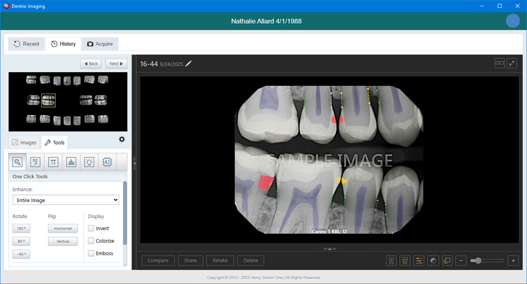
Task: Expand the image to full screen
Action: (512, 63)
